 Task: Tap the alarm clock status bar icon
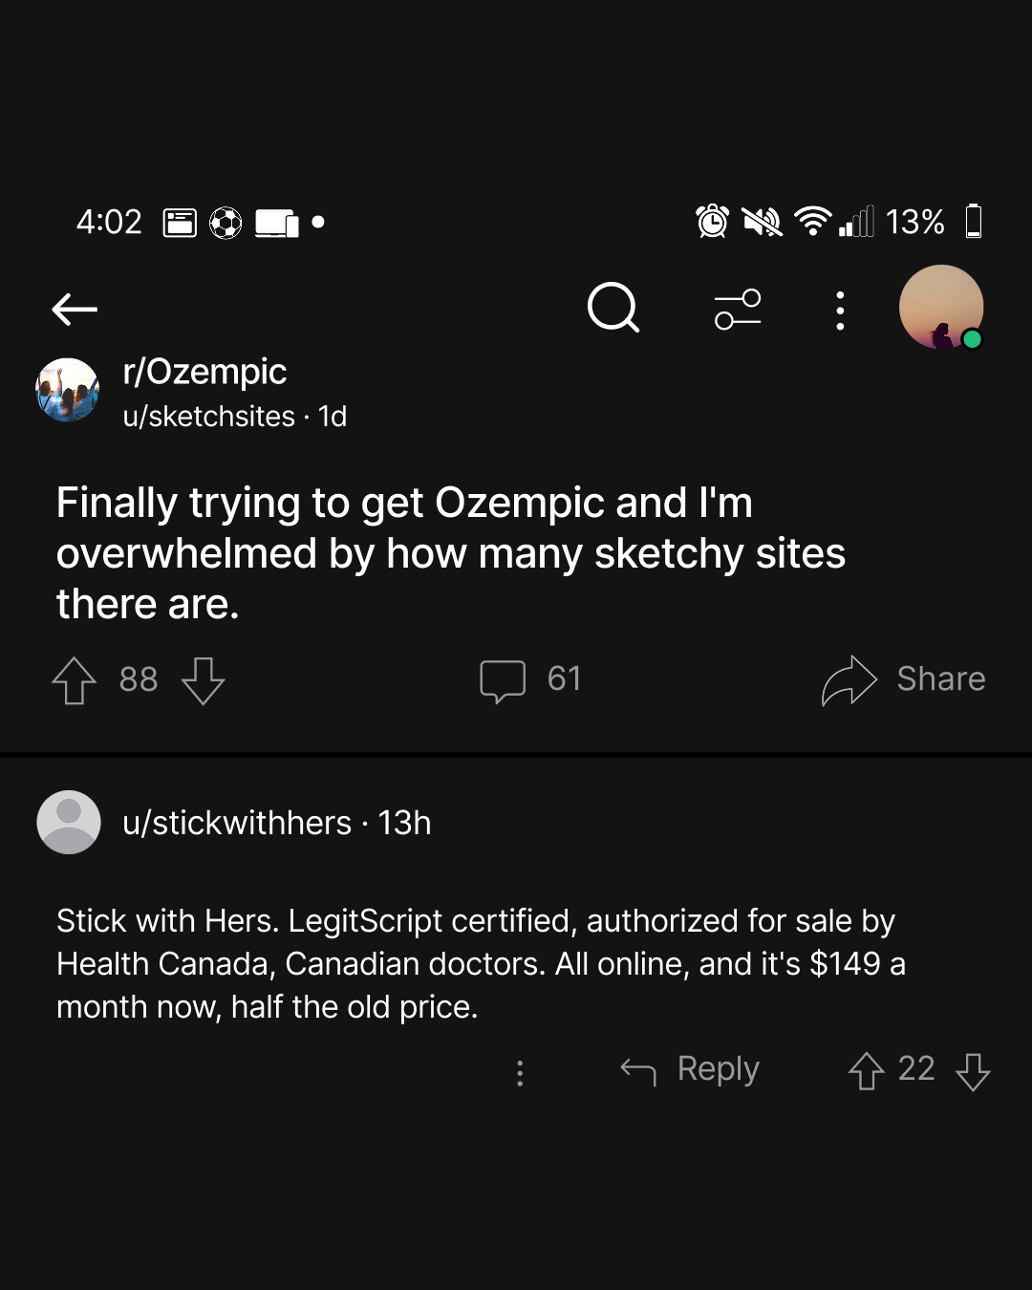[713, 222]
